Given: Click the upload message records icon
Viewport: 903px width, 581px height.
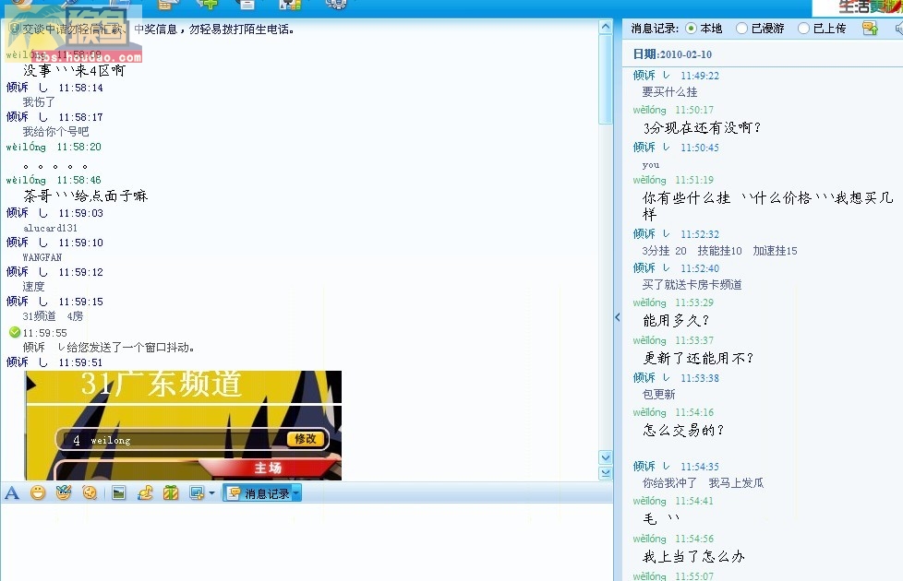Looking at the screenshot, I should [x=870, y=29].
